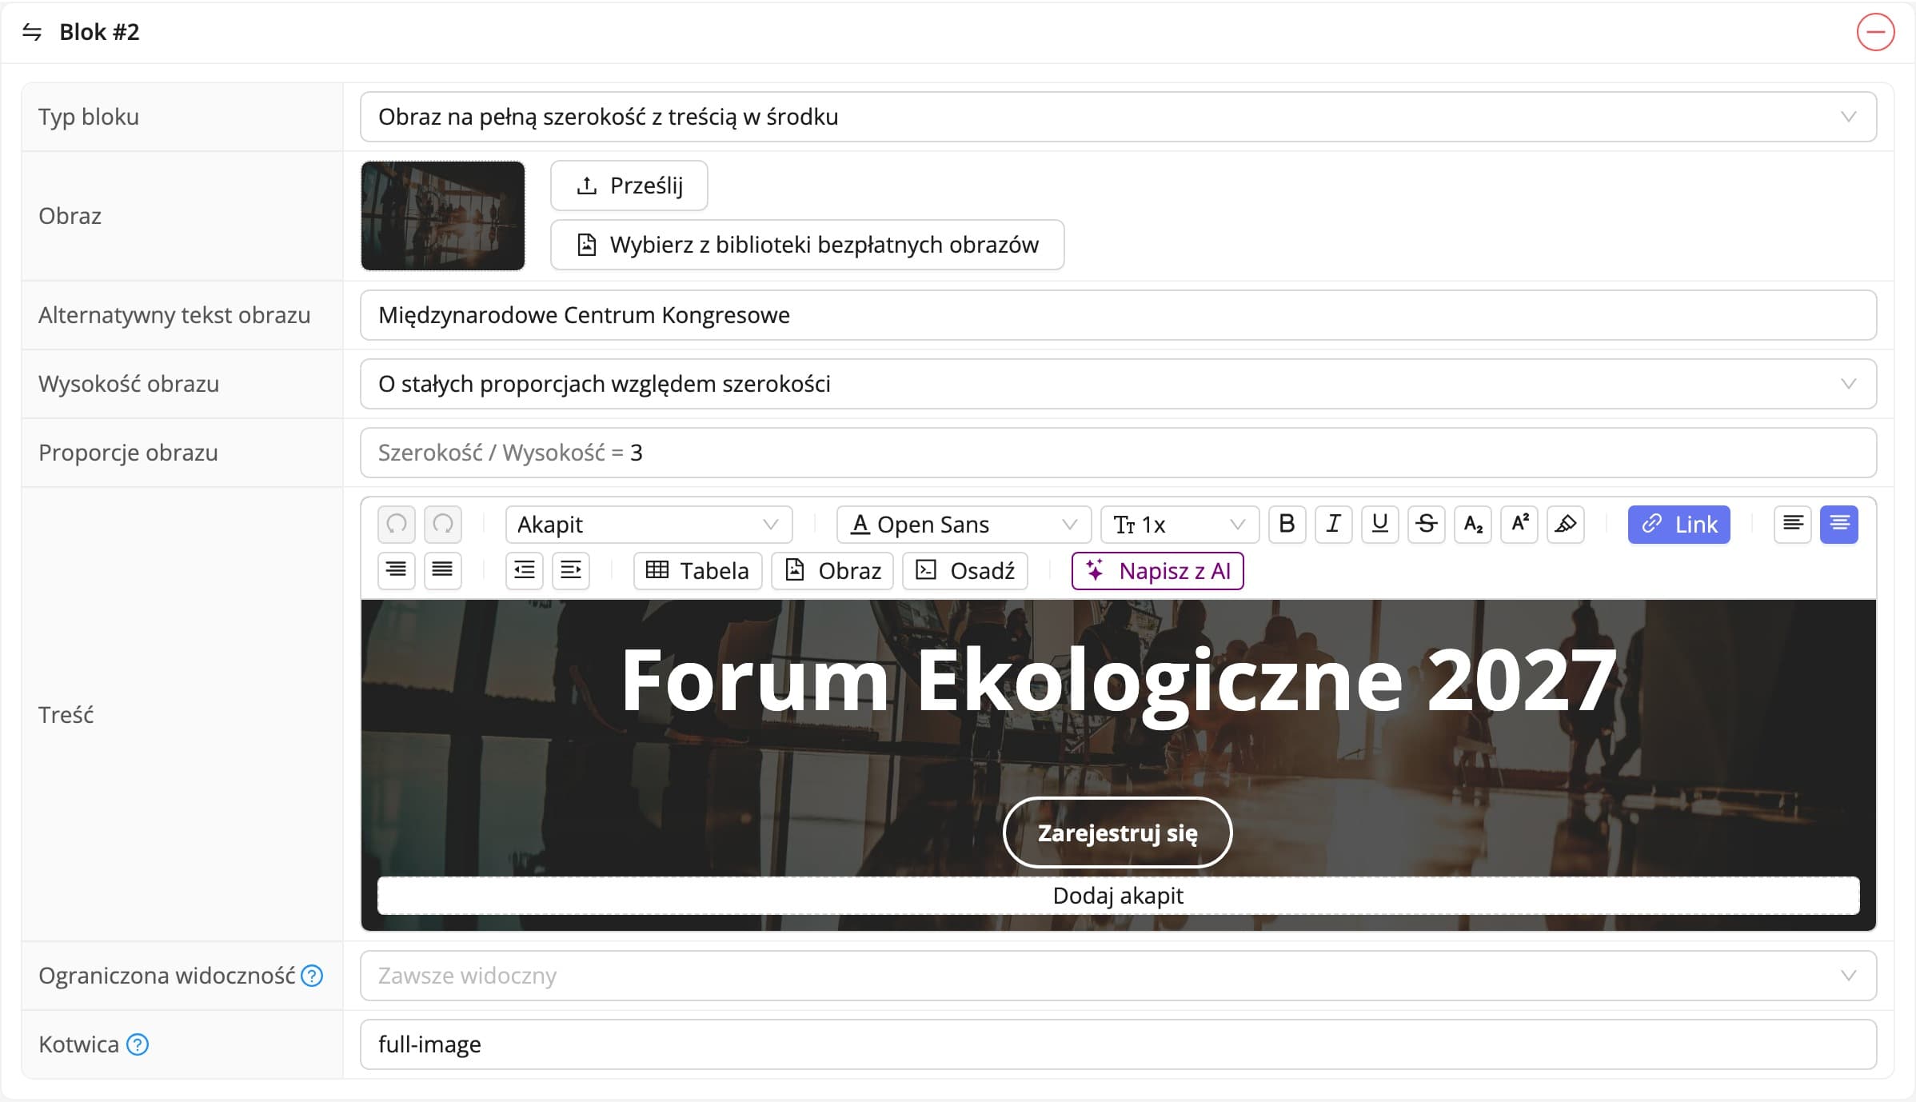
Task: Click the Prześlij upload button
Action: tap(629, 186)
